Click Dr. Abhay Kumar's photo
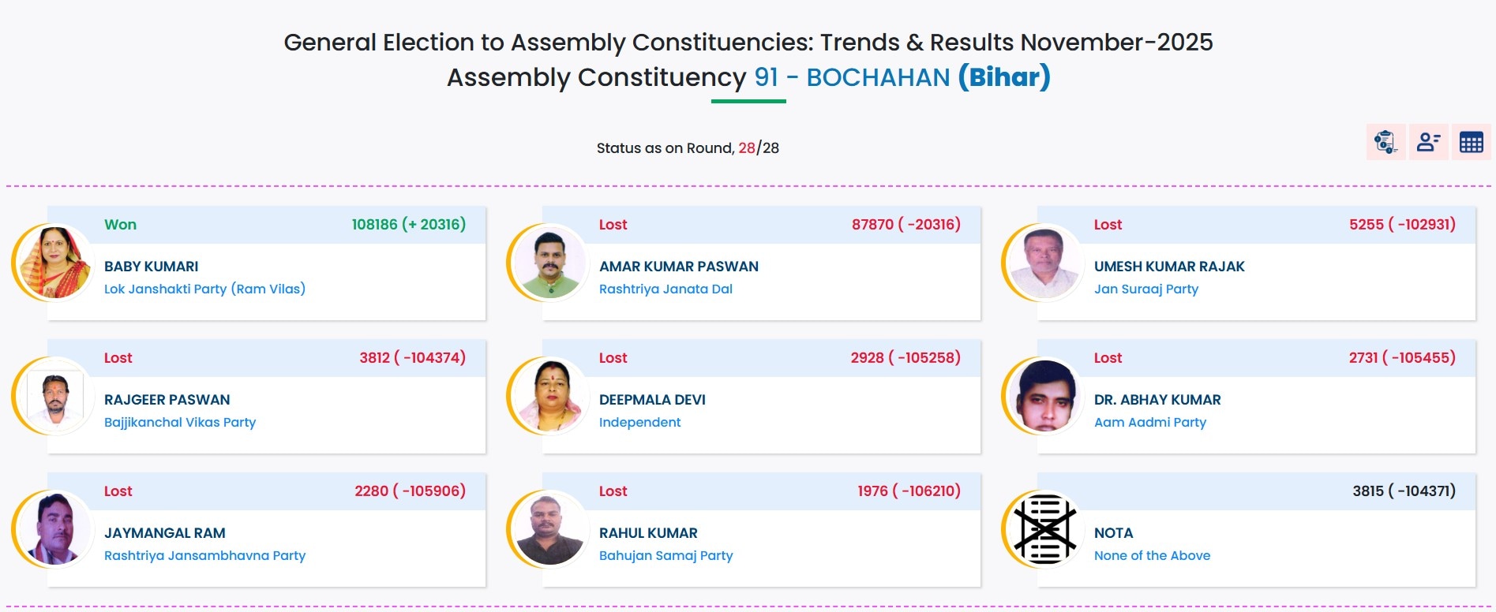This screenshot has height=612, width=1496. (x=1044, y=396)
